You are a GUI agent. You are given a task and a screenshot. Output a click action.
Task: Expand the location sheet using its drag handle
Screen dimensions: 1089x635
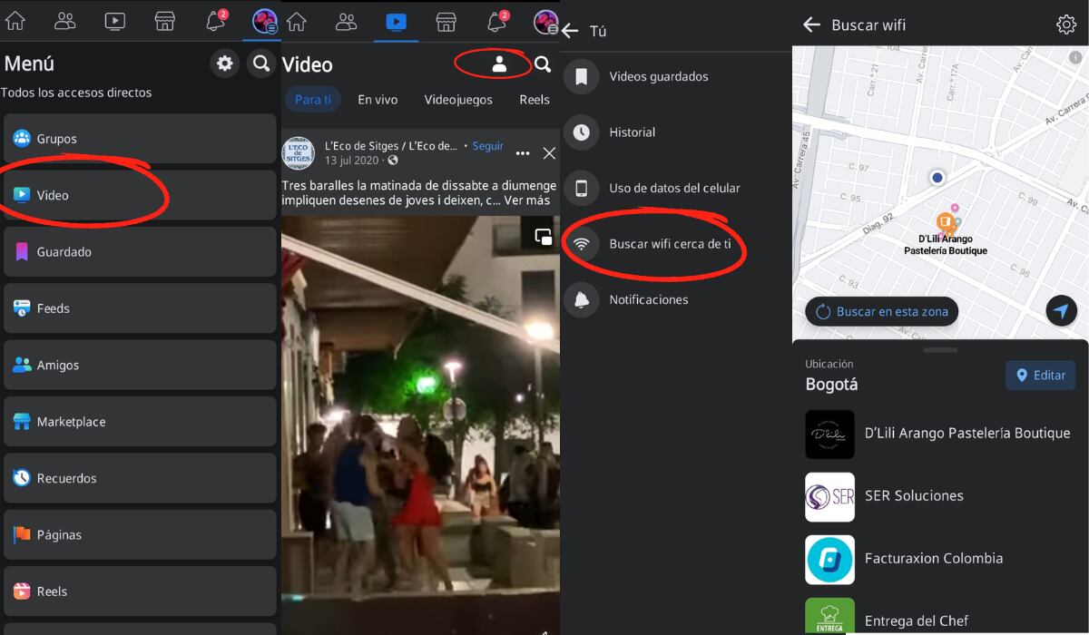pyautogui.click(x=940, y=349)
